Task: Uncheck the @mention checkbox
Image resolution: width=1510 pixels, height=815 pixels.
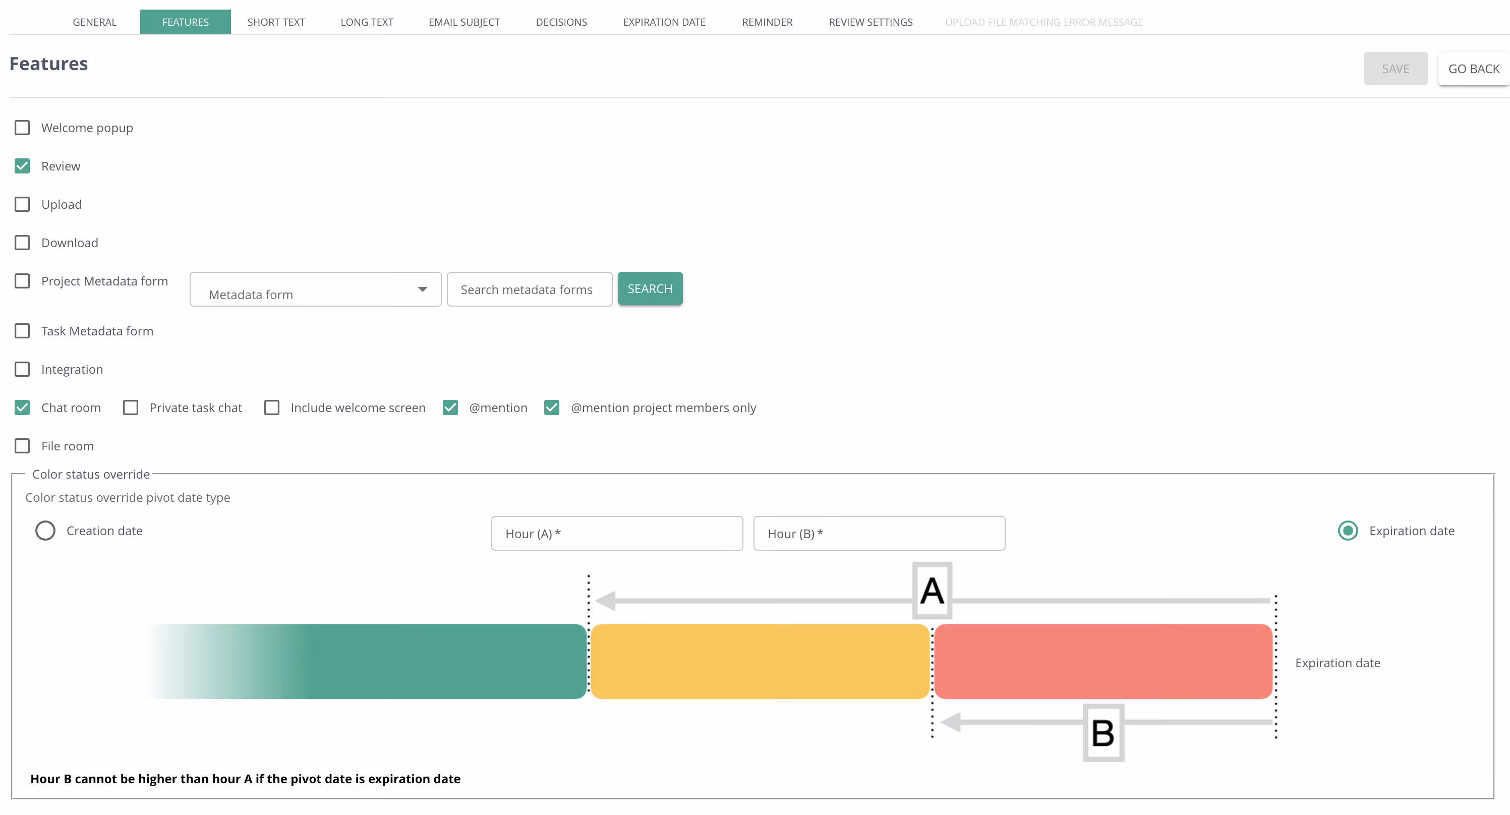Action: pos(450,407)
